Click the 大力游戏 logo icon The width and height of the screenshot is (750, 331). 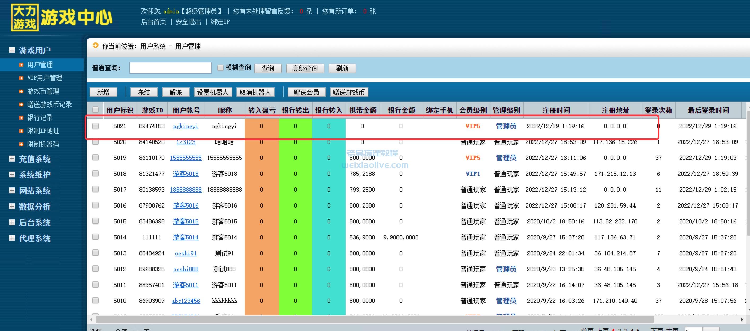point(25,17)
